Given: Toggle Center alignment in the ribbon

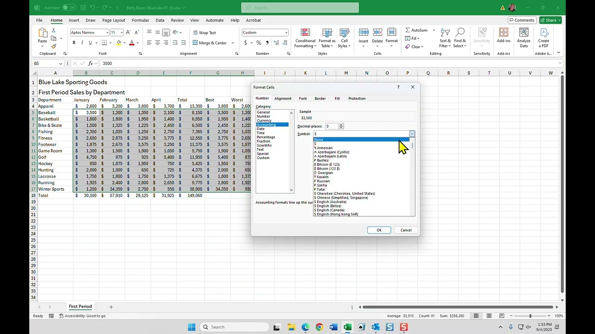Looking at the screenshot, I should point(158,43).
